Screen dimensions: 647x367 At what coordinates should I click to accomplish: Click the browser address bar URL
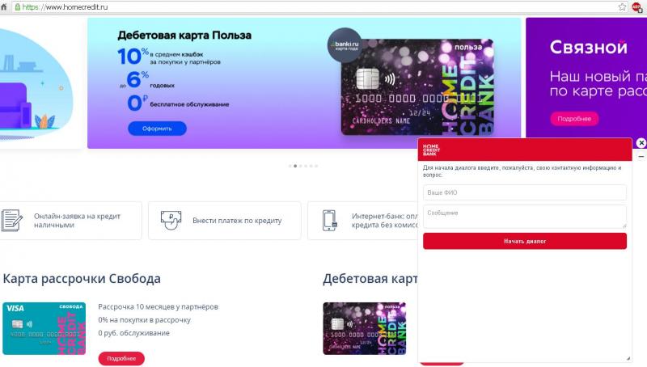click(x=66, y=7)
